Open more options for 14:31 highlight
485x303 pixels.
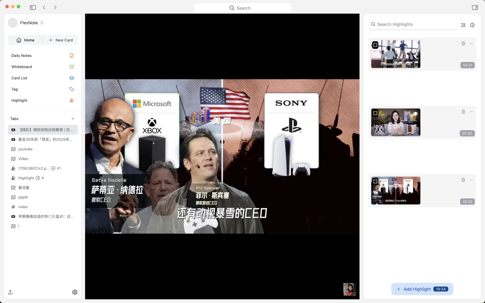click(x=472, y=43)
